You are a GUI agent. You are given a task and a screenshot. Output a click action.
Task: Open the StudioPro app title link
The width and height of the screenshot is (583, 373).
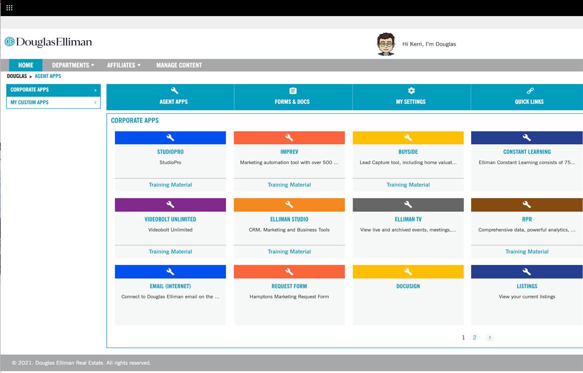click(170, 152)
